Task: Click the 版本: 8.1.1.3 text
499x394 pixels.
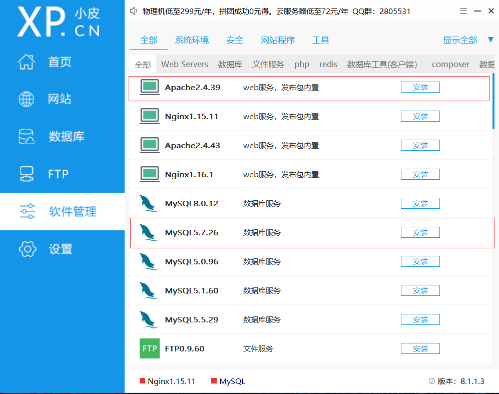Action: 461,381
